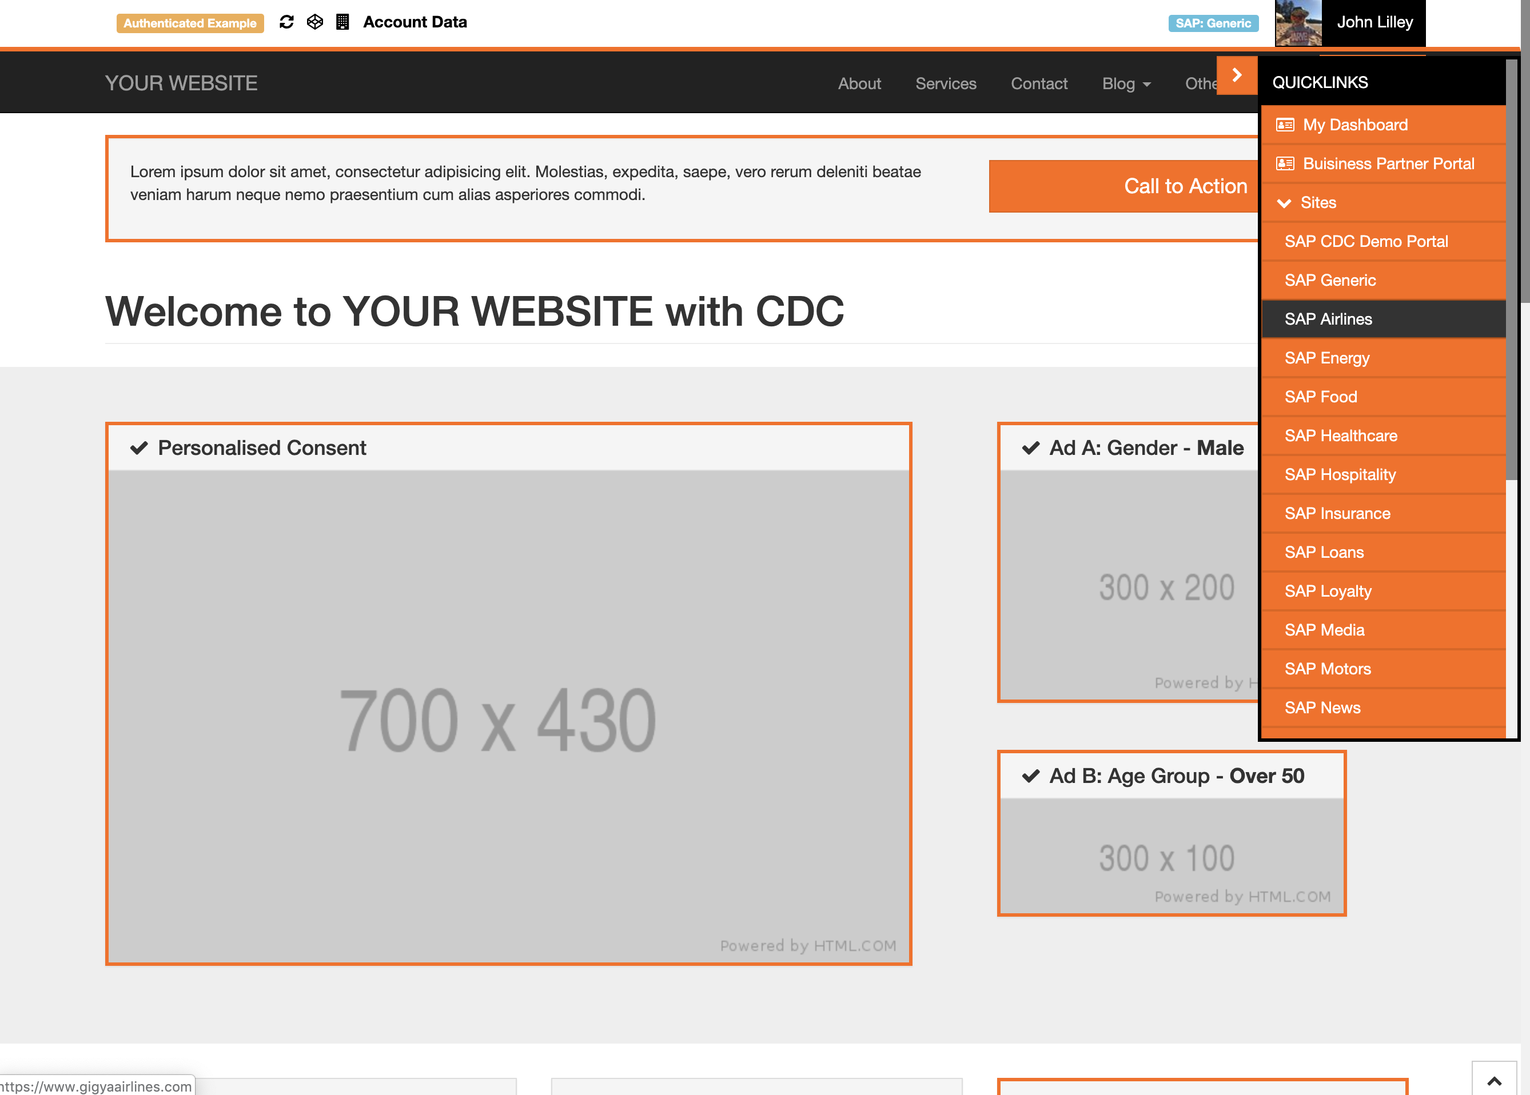Select SAP Airlines in Quicklinks
The width and height of the screenshot is (1530, 1095).
(x=1328, y=319)
